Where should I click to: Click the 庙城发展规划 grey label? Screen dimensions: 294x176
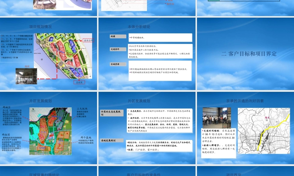click(112, 140)
